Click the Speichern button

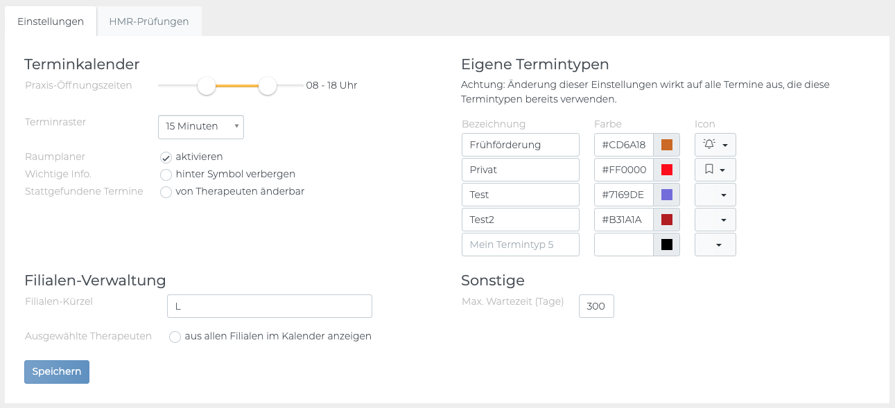pos(57,371)
